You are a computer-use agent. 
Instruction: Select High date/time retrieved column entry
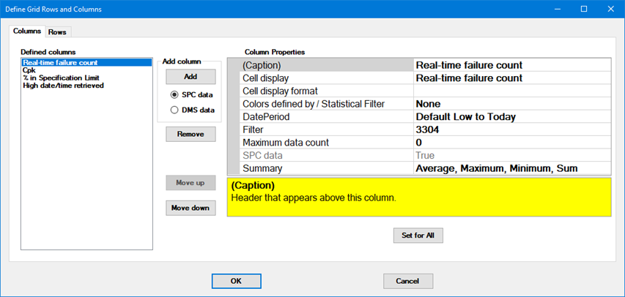[x=63, y=86]
